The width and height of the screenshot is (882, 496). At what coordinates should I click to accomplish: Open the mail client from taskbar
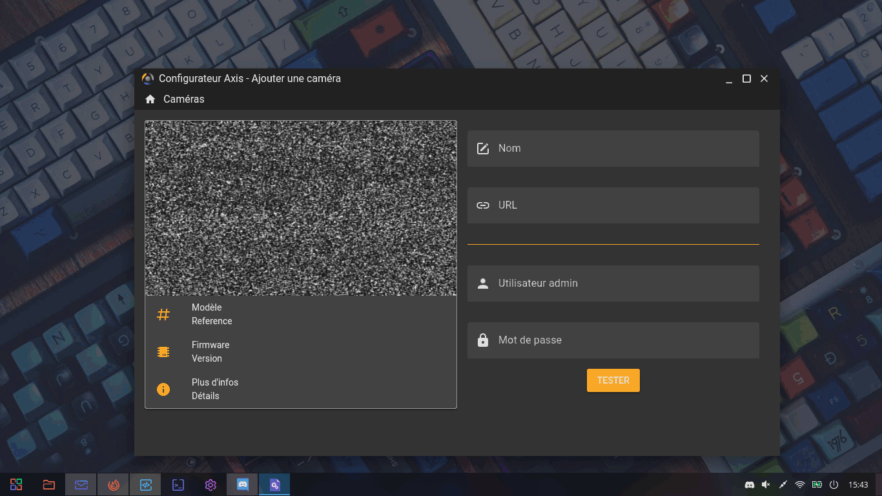(x=81, y=484)
